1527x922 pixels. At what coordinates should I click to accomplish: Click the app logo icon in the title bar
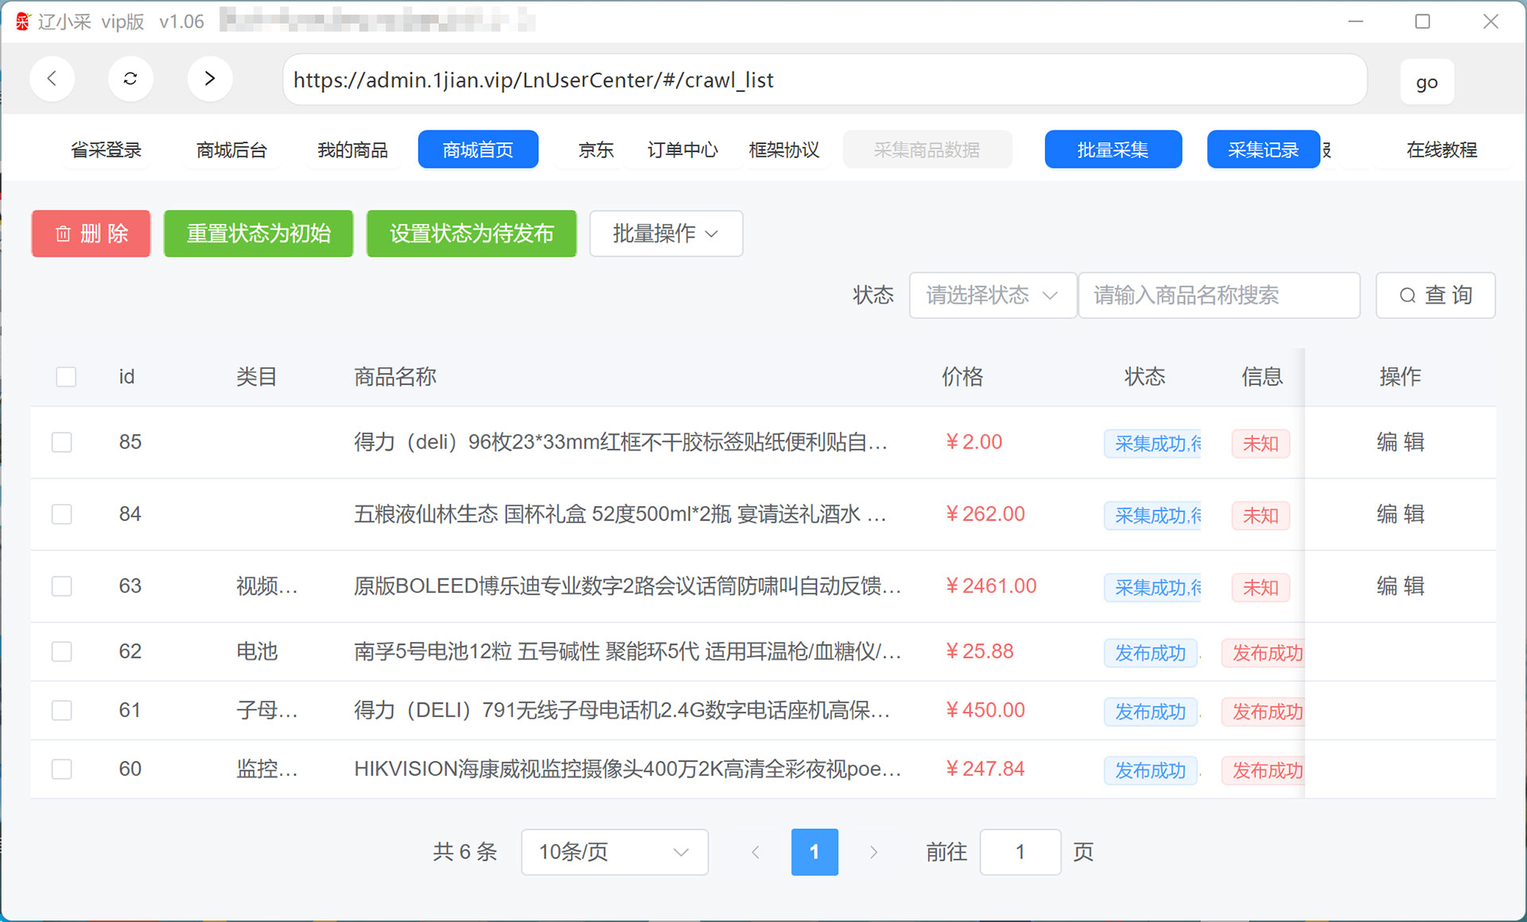click(21, 21)
